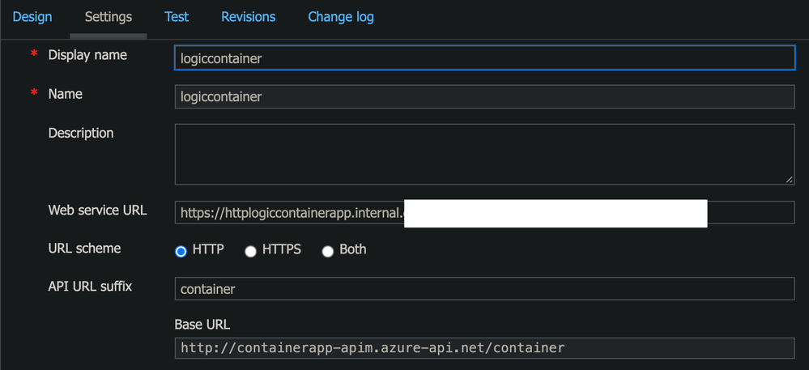The width and height of the screenshot is (809, 370).
Task: Go to the Test tab
Action: (x=177, y=16)
